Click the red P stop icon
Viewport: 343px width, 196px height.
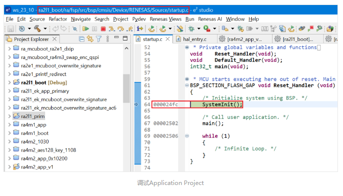[310, 28]
